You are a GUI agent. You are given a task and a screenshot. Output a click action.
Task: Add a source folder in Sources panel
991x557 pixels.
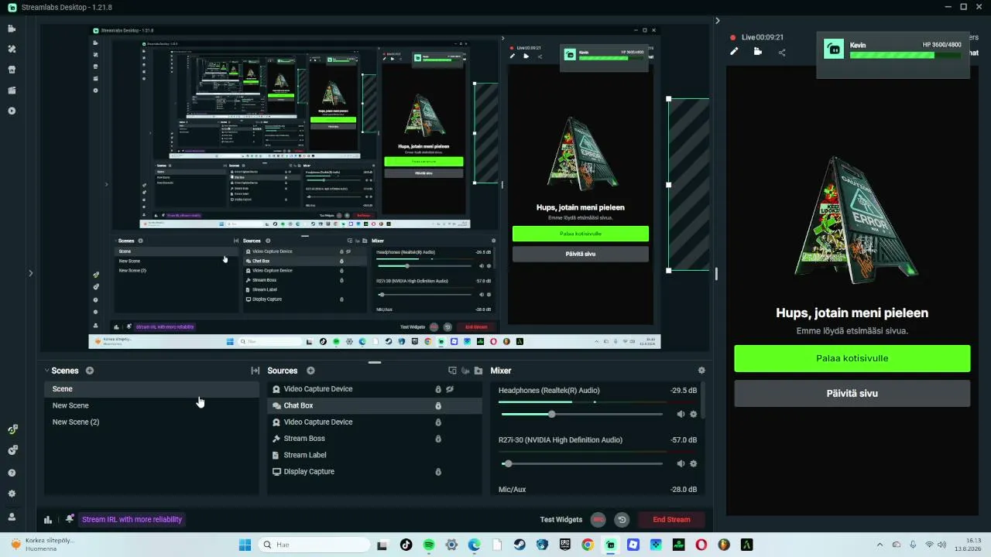[x=478, y=371]
